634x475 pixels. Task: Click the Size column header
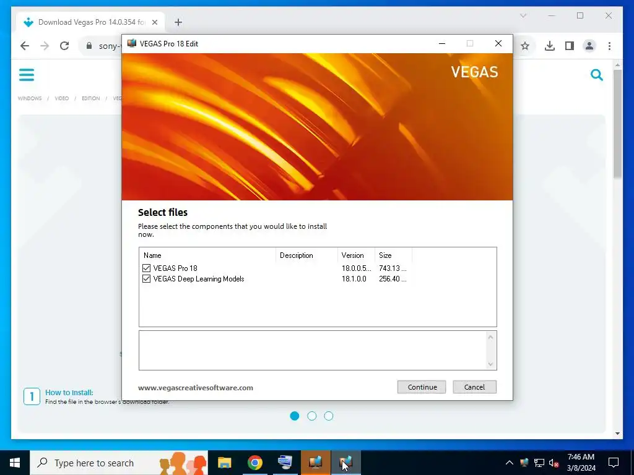point(385,255)
